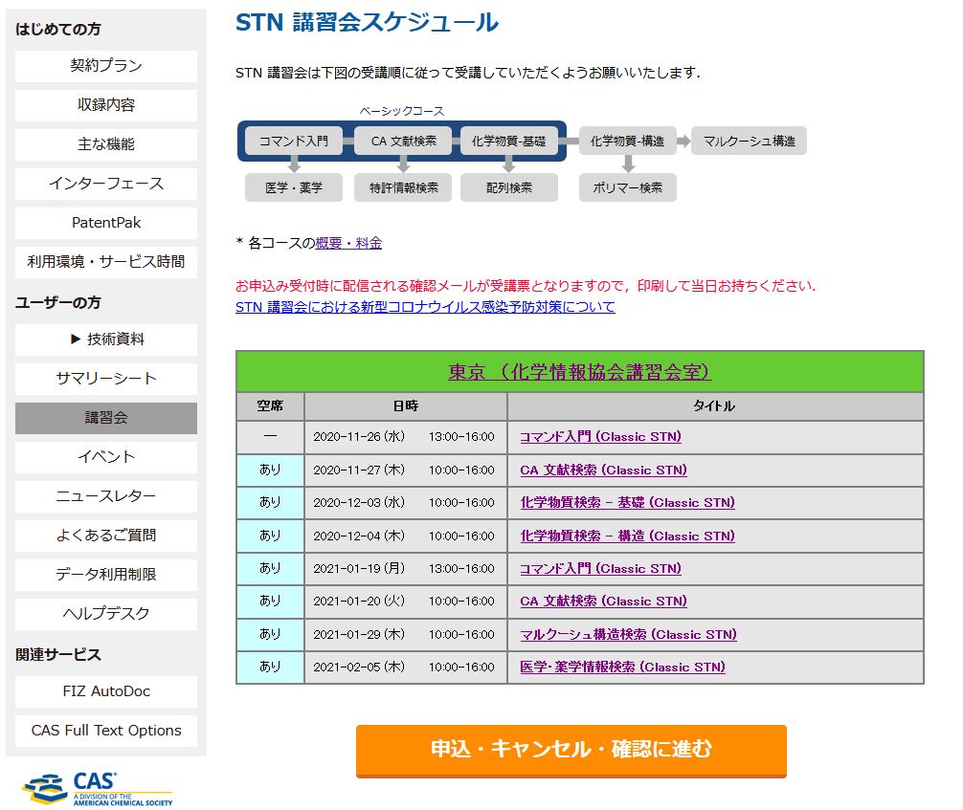
Task: Open コマンド入門 link for 2021-01-19
Action: (x=600, y=569)
